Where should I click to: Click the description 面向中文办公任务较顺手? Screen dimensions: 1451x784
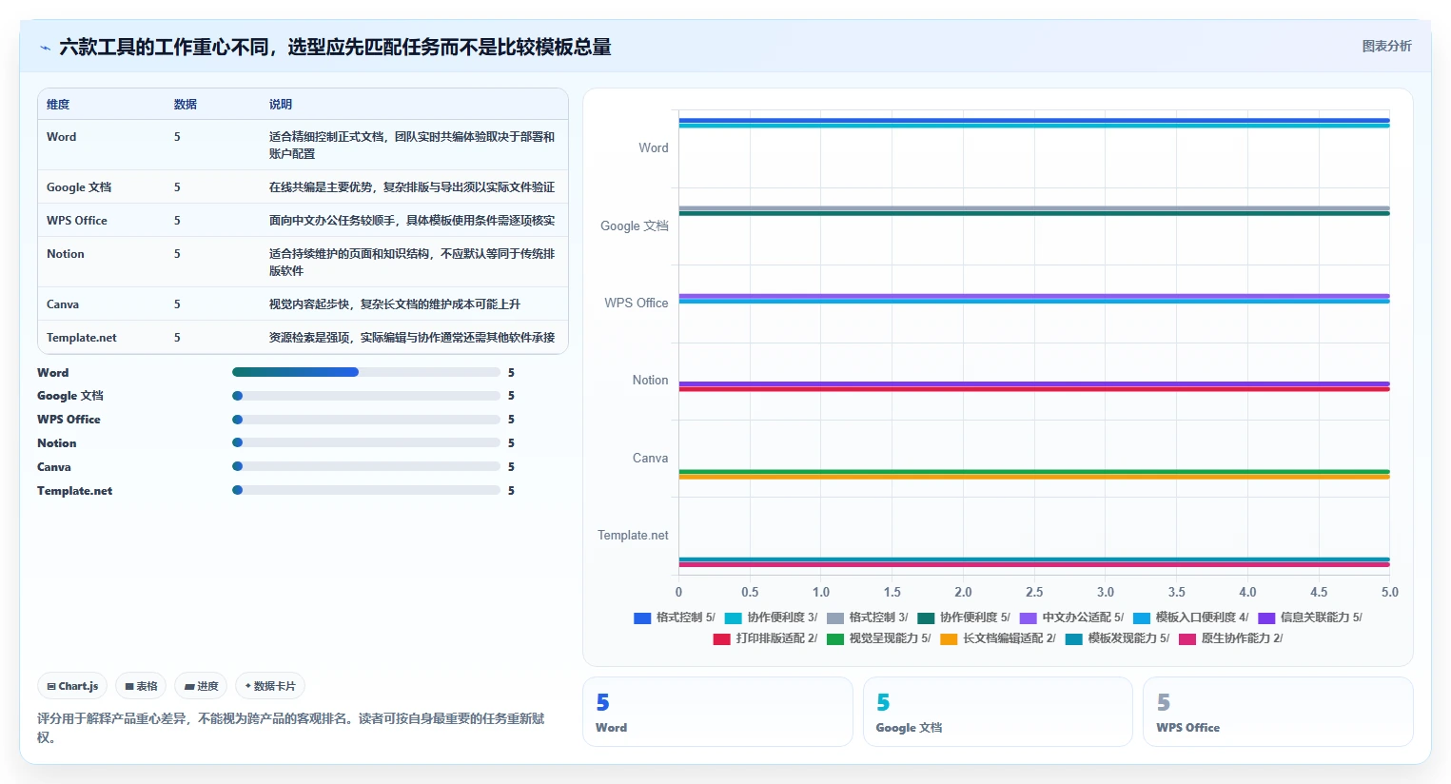(412, 221)
